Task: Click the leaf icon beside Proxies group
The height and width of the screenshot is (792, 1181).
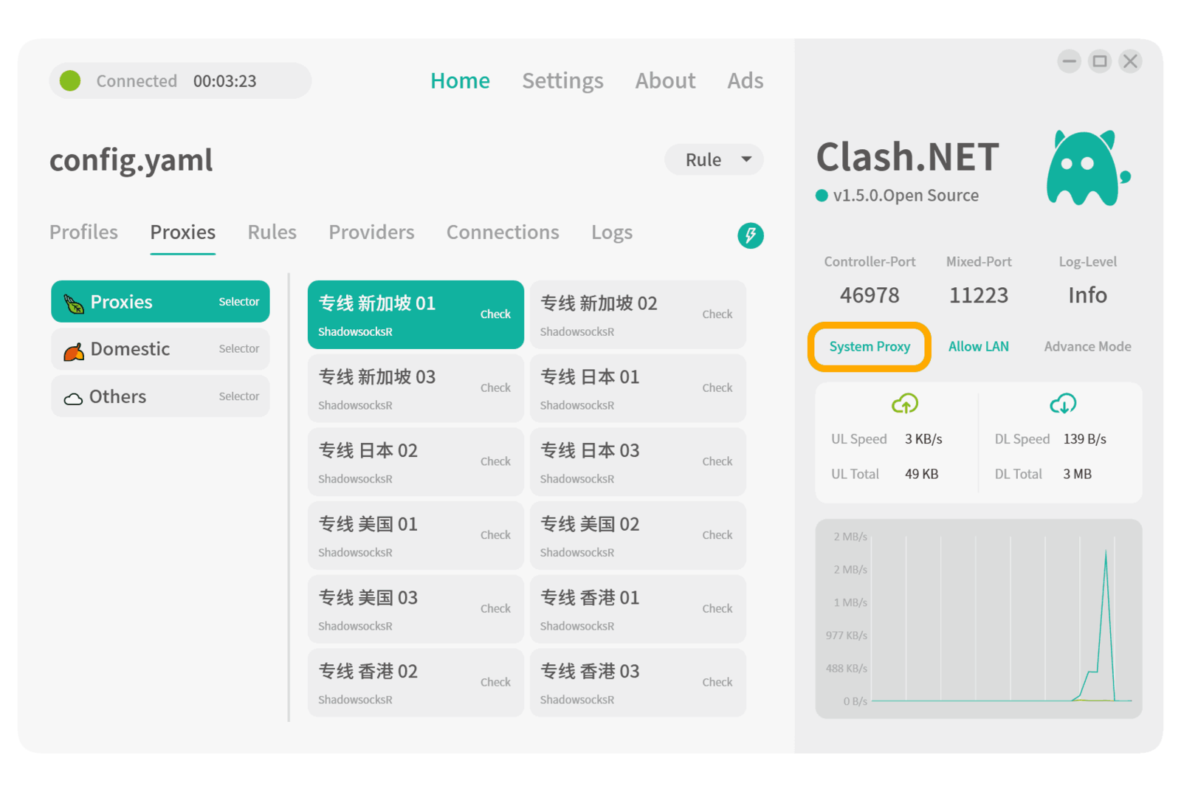Action: (x=74, y=303)
